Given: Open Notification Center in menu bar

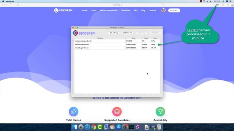Looking at the screenshot, I should click(230, 1).
